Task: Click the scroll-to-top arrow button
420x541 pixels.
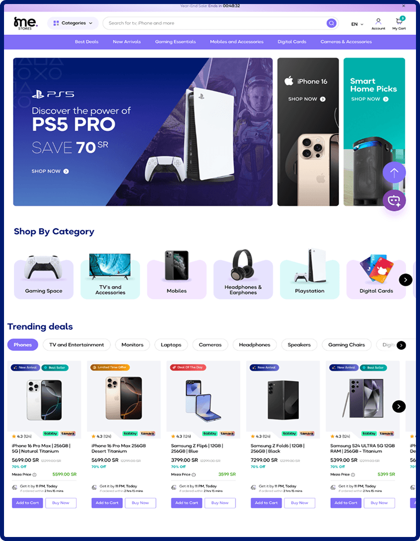Action: click(x=394, y=172)
